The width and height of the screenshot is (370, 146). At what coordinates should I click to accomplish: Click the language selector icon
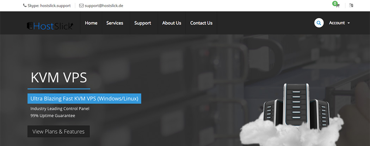(351, 5)
